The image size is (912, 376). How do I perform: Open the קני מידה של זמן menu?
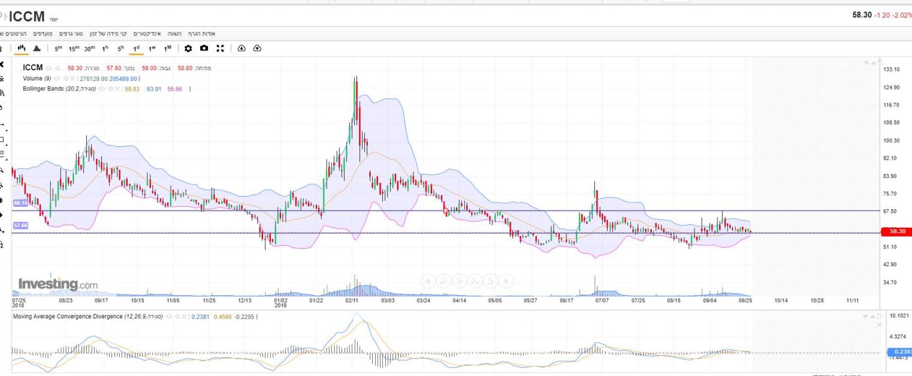(x=108, y=34)
